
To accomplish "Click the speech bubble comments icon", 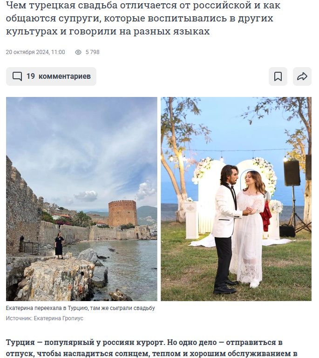I will pyautogui.click(x=17, y=76).
